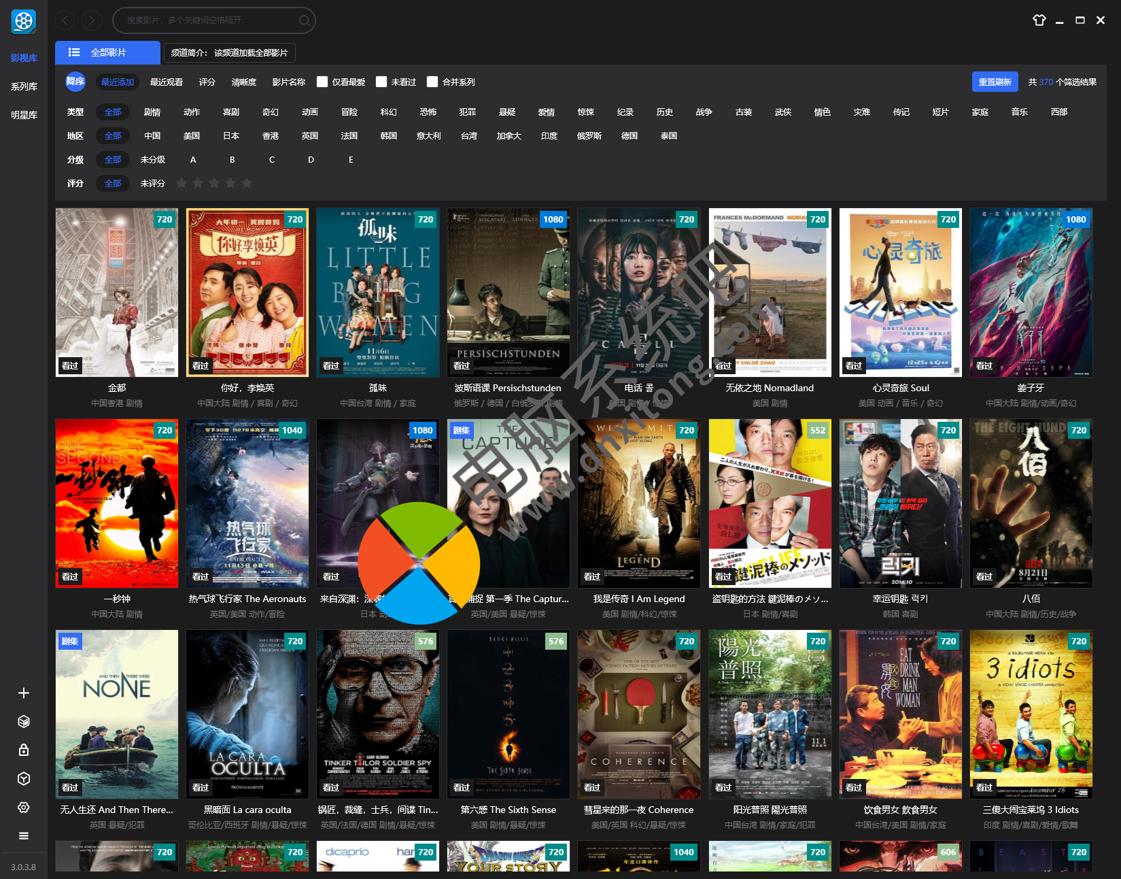
Task: Sort by 评分
Action: [207, 82]
